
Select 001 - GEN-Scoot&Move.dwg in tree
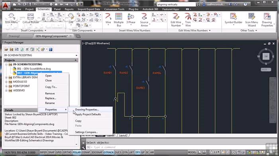click(x=34, y=69)
